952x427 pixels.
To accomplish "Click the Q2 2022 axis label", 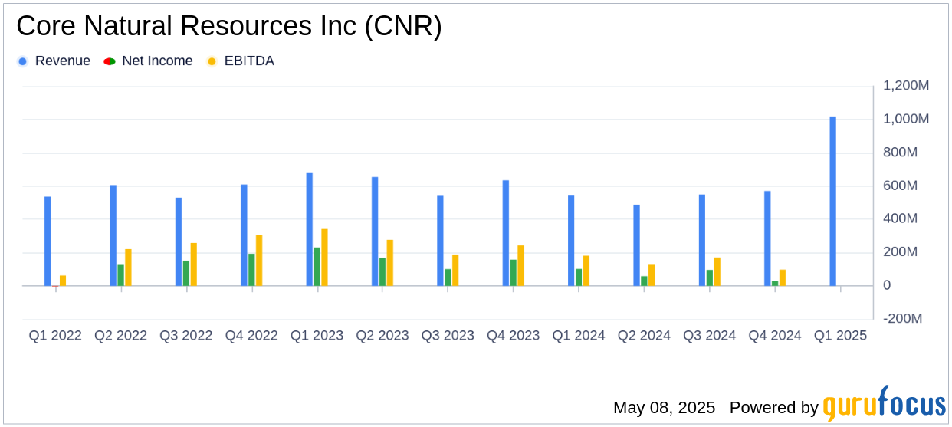I will click(120, 336).
